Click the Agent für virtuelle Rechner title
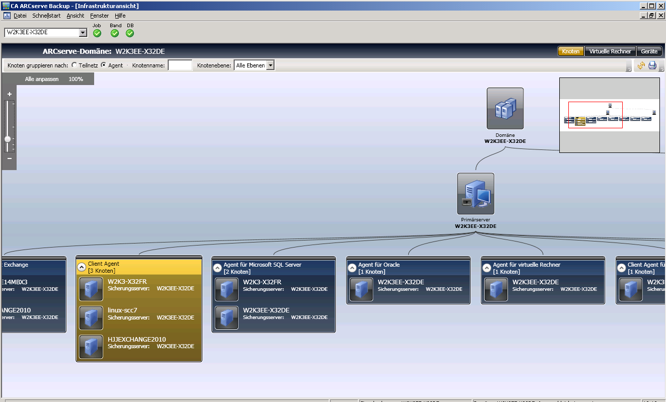 [527, 265]
